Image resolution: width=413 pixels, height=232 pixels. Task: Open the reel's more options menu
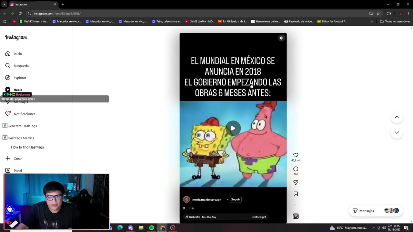(296, 205)
